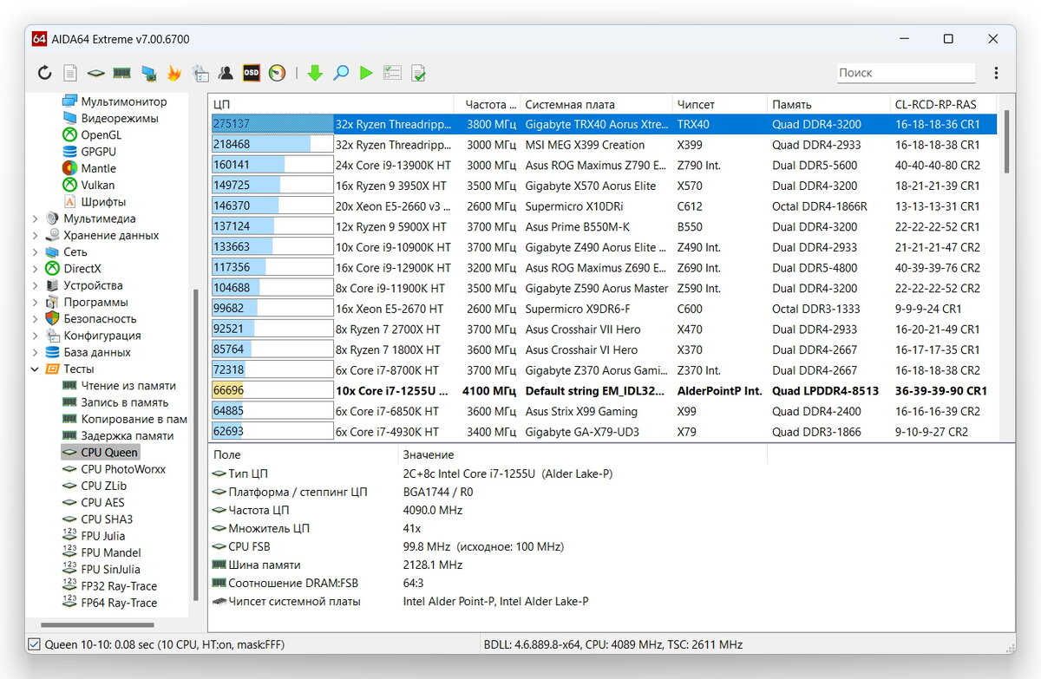This screenshot has width=1041, height=679.
Task: Click the memory module toolbar icon
Action: 122,74
